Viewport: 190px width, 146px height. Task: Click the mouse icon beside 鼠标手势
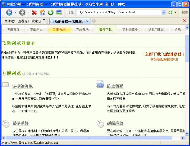[x=6, y=124]
